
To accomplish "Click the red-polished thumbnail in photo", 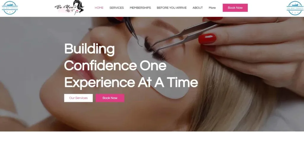I will pos(207,39).
